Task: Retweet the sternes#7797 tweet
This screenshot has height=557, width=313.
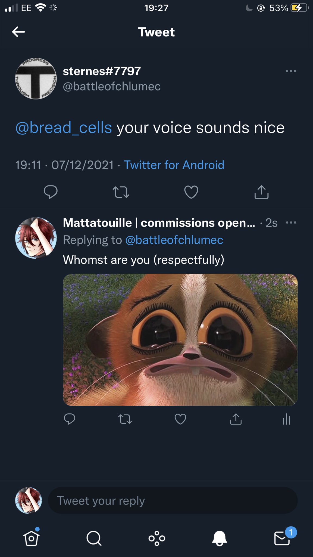Action: coord(121,192)
